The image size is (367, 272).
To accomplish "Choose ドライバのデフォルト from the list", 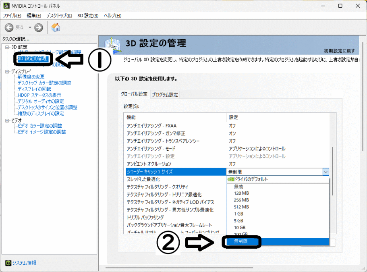I will 278,179.
